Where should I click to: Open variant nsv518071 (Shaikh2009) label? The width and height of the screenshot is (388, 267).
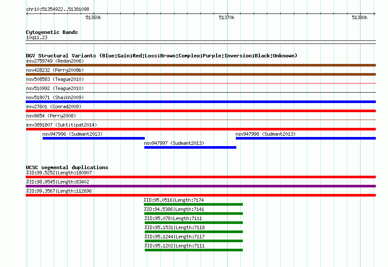pos(55,97)
